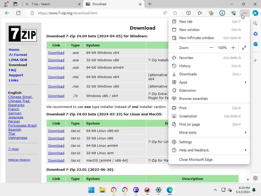Click the sidebar Search magnifier icon
Image resolution: width=261 pixels, height=196 pixels.
point(255,23)
